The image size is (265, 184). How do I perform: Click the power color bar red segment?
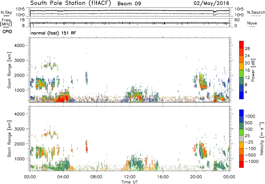tap(241, 45)
